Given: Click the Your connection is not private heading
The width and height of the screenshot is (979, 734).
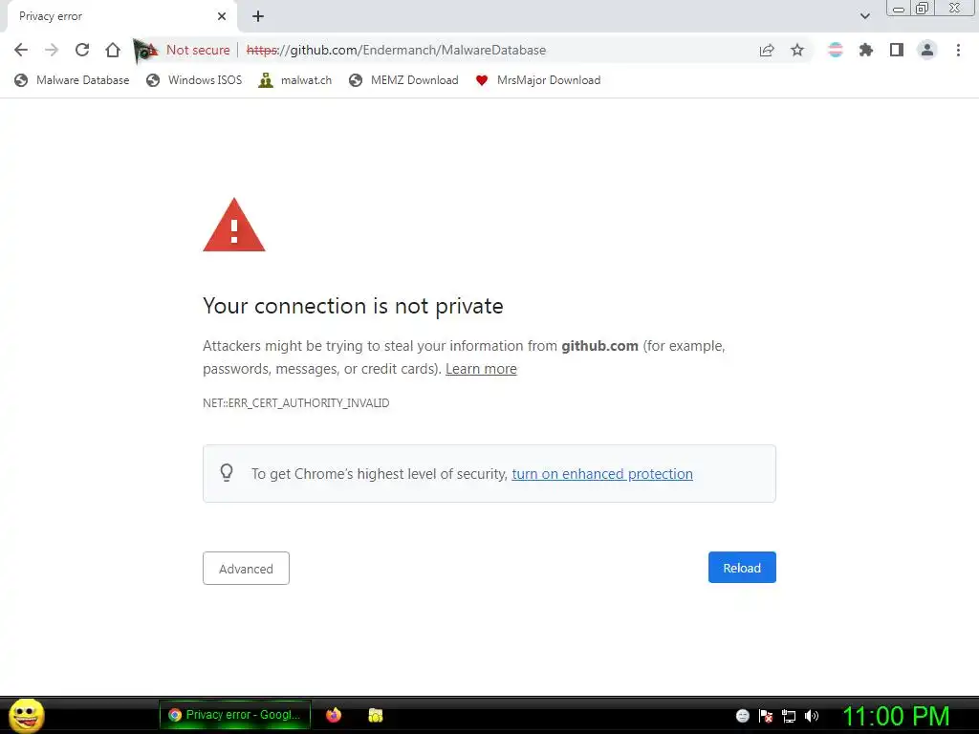Looking at the screenshot, I should pos(353,306).
